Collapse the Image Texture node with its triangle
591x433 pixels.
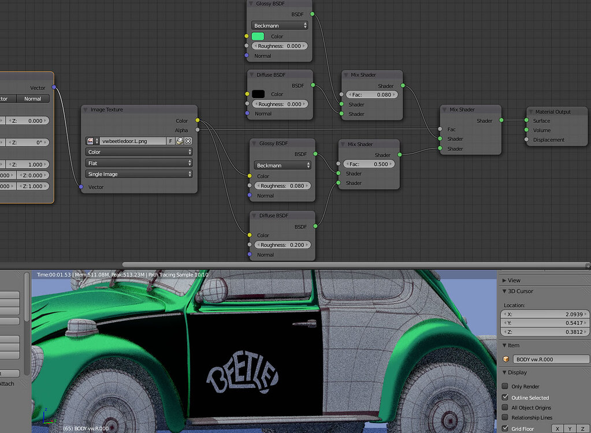(86, 110)
